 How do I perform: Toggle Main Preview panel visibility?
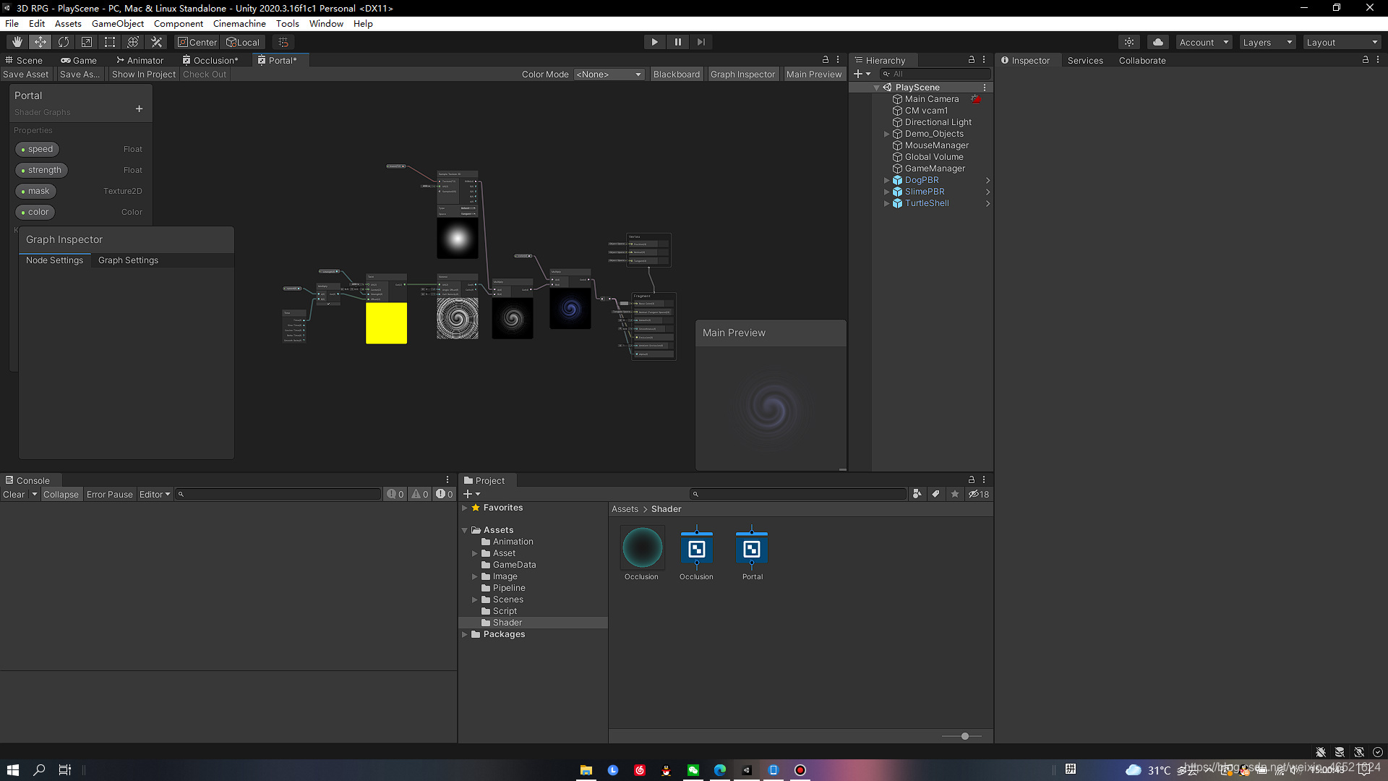(813, 74)
